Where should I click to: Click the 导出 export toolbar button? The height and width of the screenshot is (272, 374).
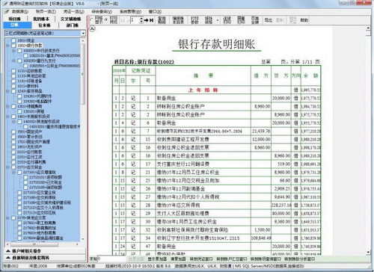pos(269,20)
